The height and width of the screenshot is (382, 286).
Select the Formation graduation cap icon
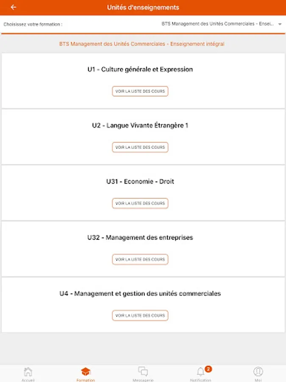(86, 371)
